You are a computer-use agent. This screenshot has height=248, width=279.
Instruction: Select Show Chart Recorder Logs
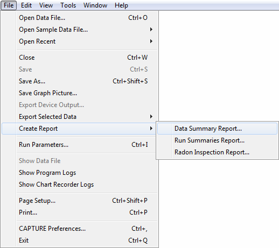80,185
